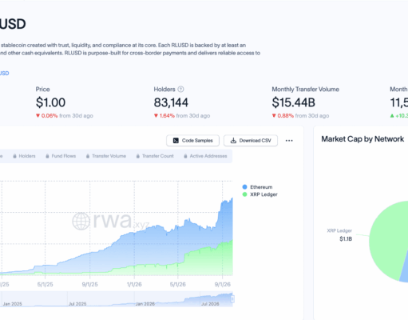Click the Monthly Transfer Volume $15.44B value
This screenshot has width=408, height=320.
click(294, 102)
